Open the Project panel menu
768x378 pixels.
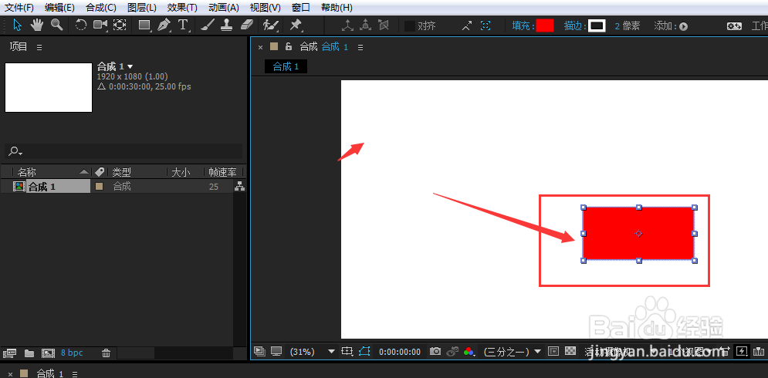pyautogui.click(x=39, y=48)
